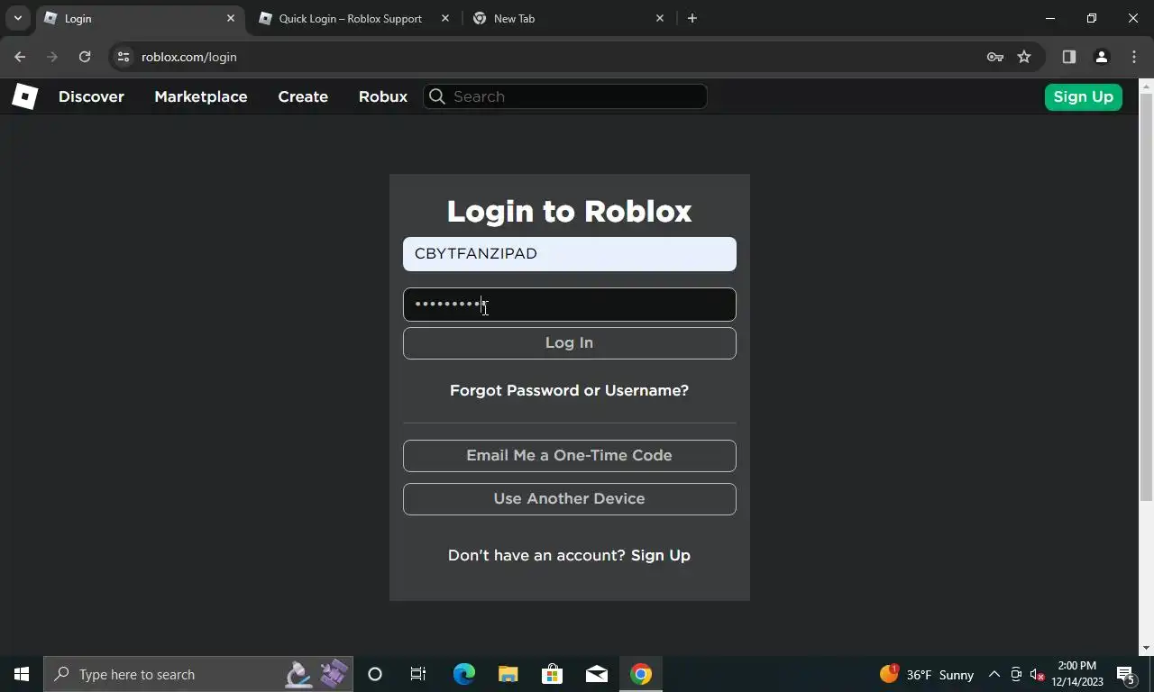
Task: Click the Meet Now camera tray icon
Action: (1016, 674)
